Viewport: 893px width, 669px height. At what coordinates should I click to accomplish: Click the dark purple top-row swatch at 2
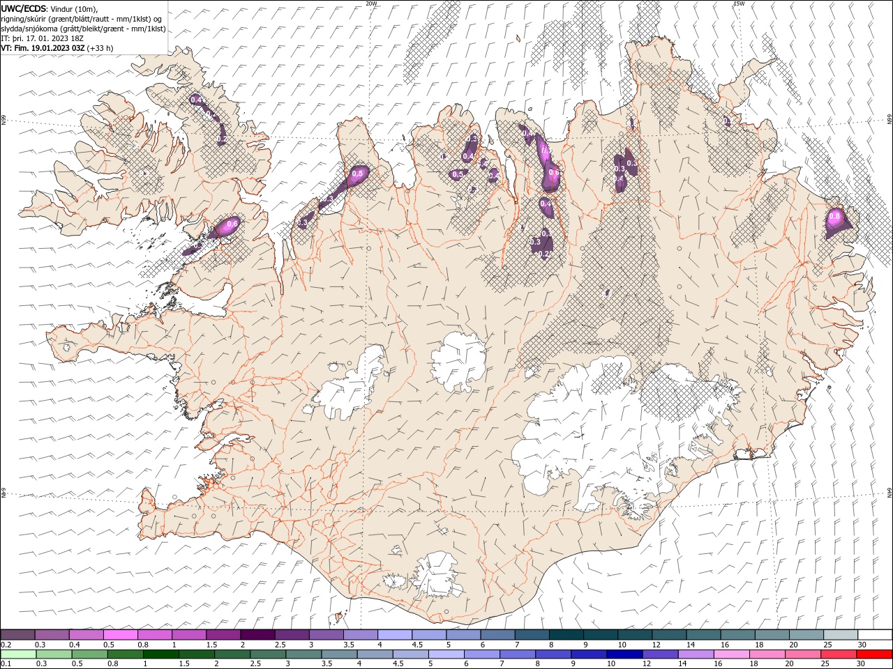[257, 634]
